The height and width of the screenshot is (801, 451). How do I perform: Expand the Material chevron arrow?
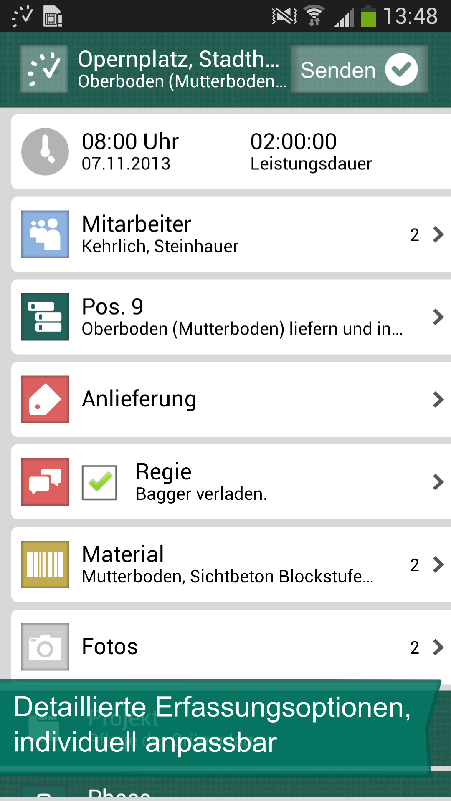click(438, 565)
